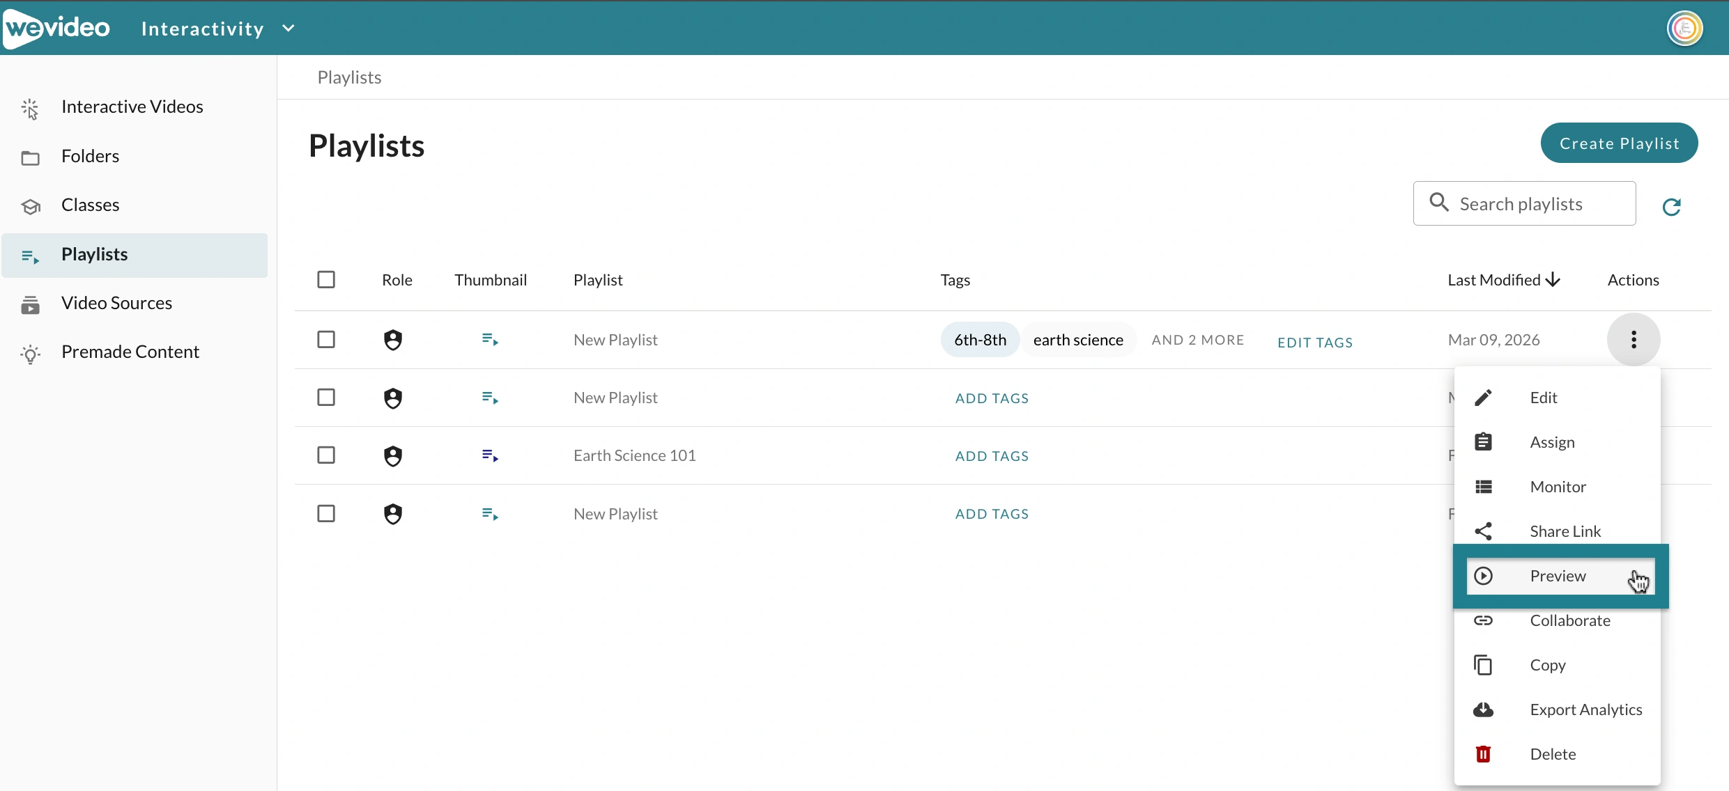Image resolution: width=1729 pixels, height=791 pixels.
Task: Click the earth science tag chip
Action: pos(1078,340)
